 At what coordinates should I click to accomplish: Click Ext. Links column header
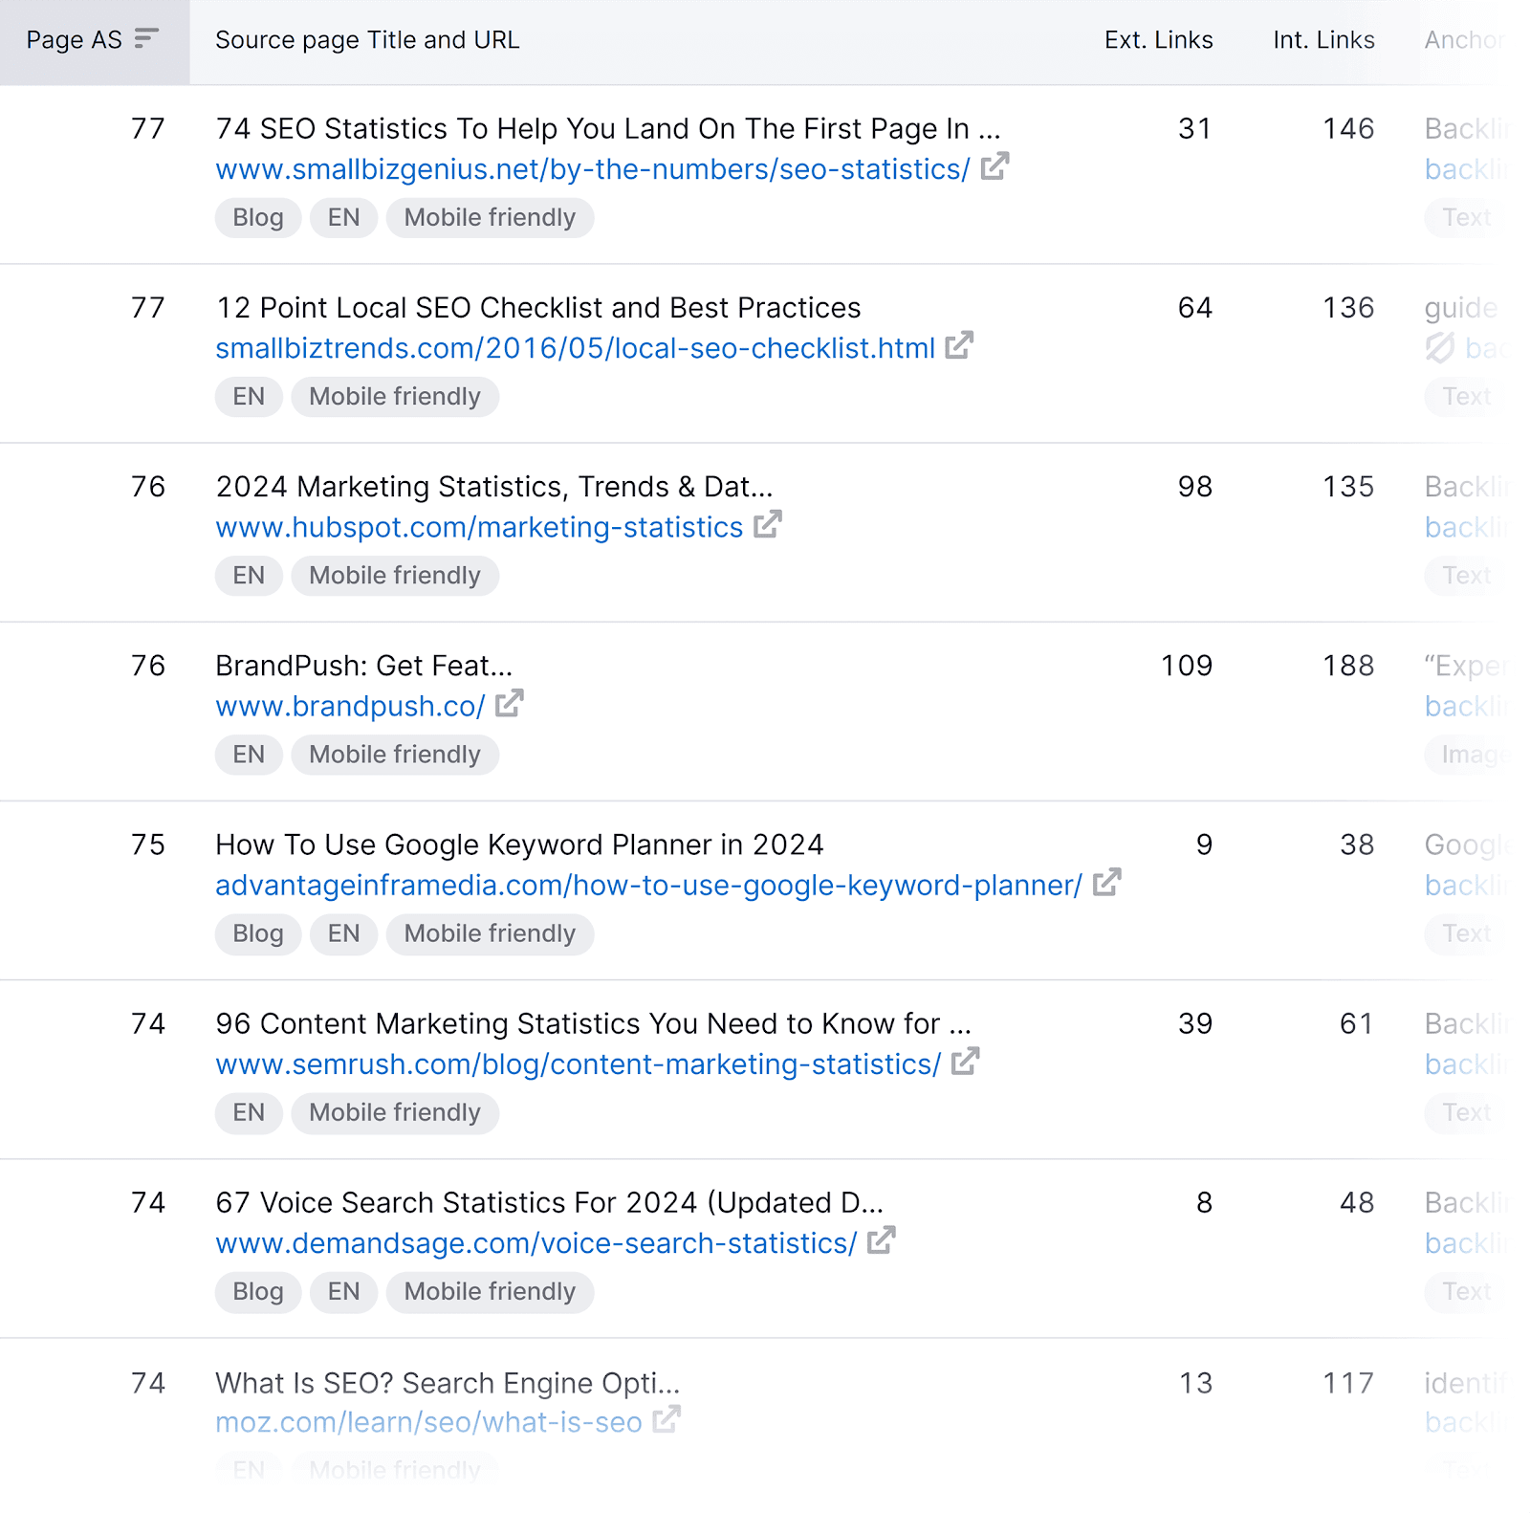(1158, 40)
